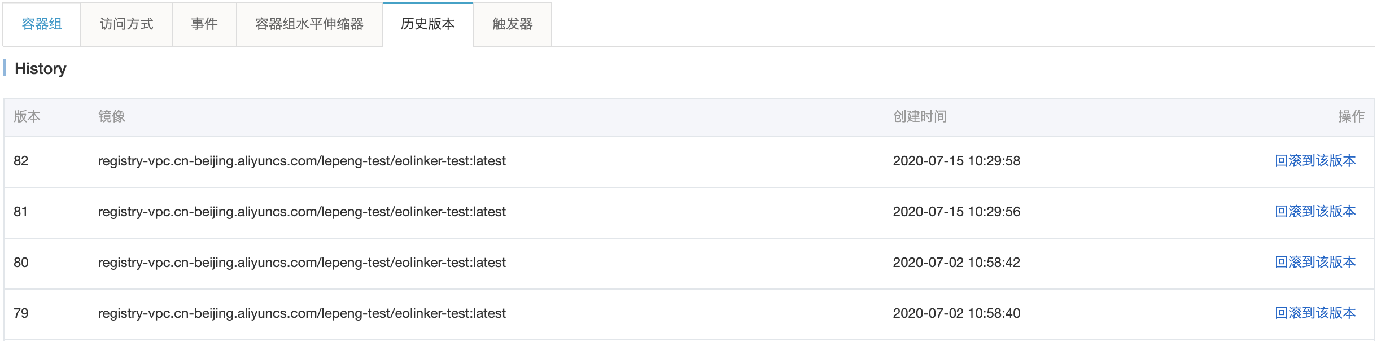The image size is (1390, 341).
Task: Click the 创建时间 column header
Action: pos(920,116)
